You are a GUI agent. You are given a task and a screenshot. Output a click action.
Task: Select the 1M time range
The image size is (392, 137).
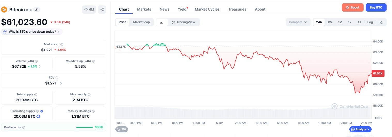tap(340, 22)
